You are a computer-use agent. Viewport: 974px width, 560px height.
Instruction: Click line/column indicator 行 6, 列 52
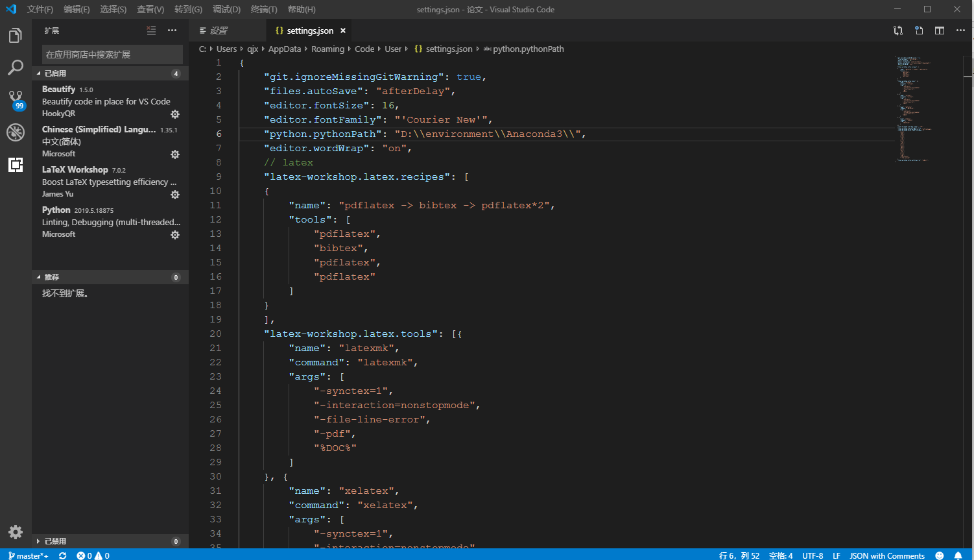739,555
